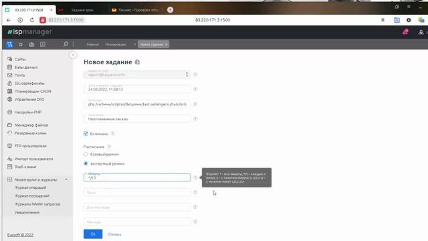Screen dimensions: 428x241
Task: Click the Дни месяца input field
Action: tap(137, 207)
